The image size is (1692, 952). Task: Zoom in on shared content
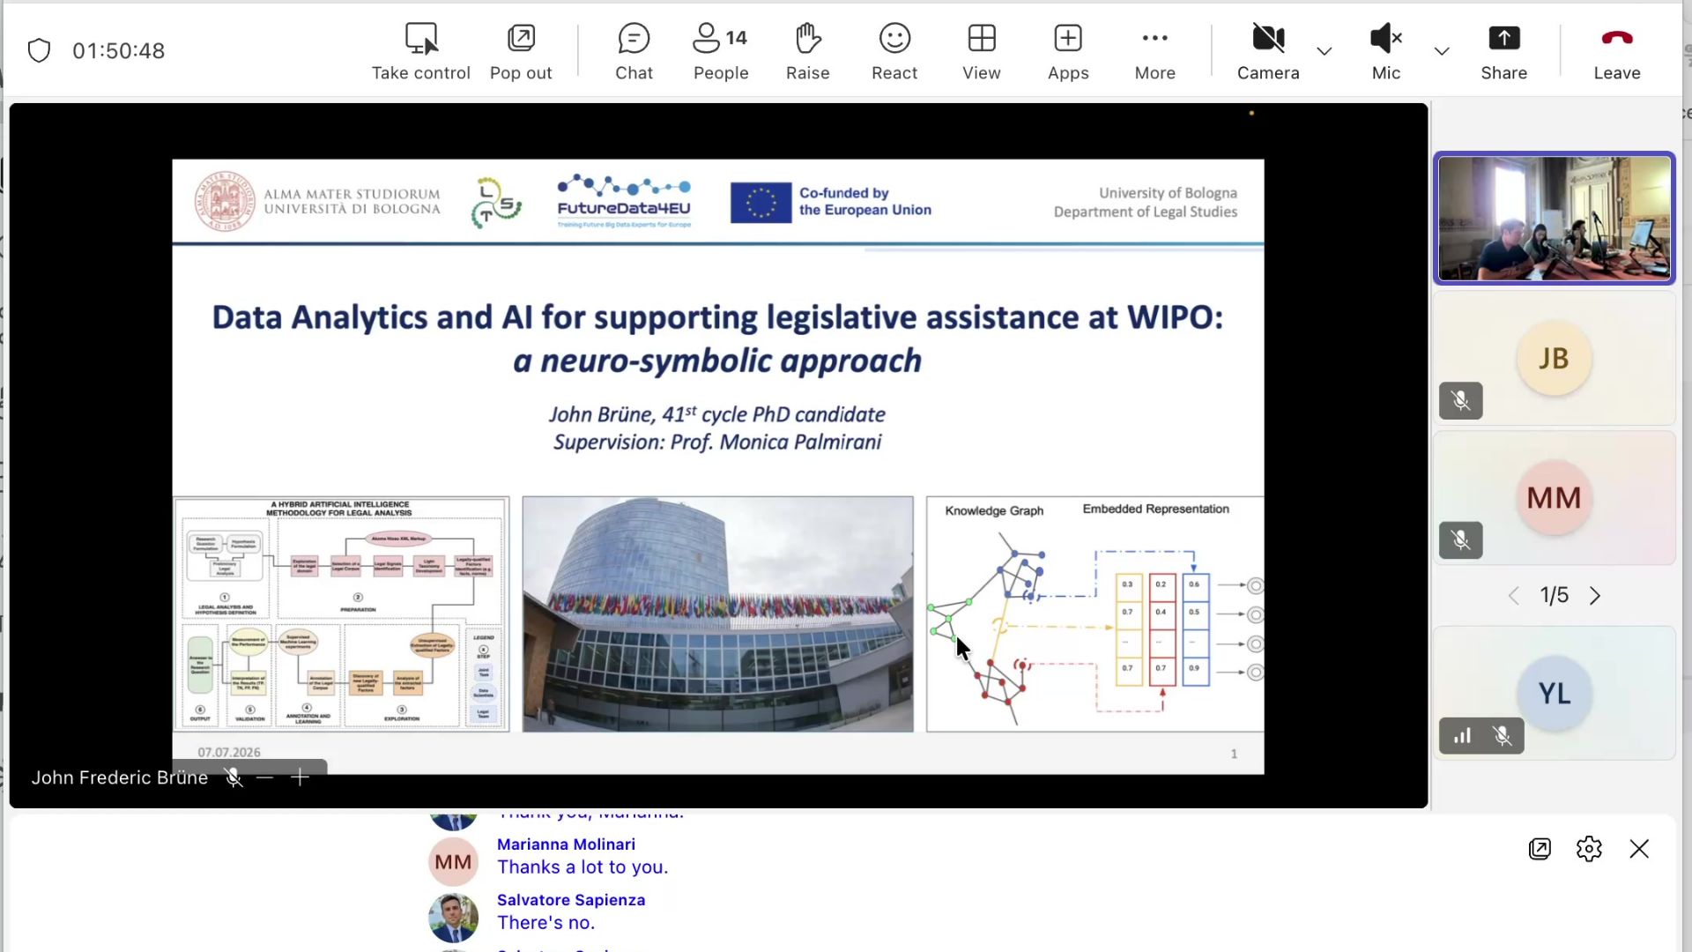pyautogui.click(x=301, y=777)
